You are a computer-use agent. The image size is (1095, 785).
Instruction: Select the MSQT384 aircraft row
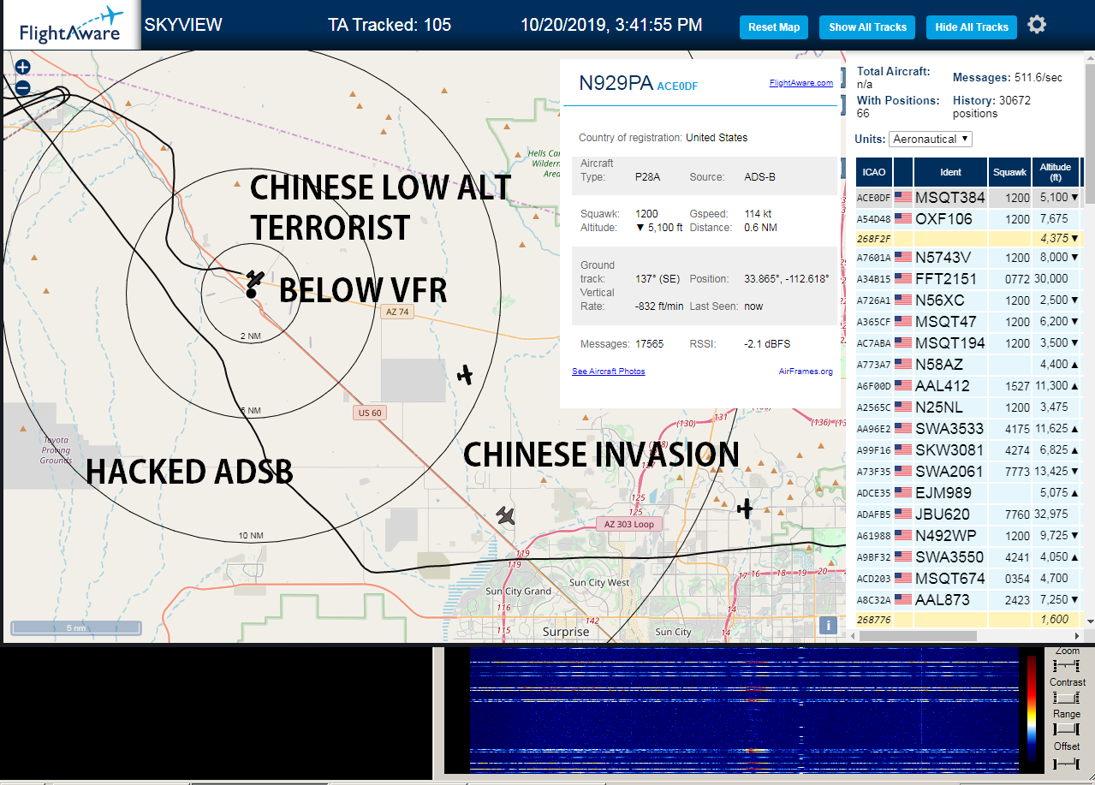968,198
